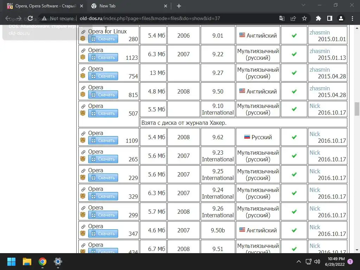The width and height of the screenshot is (360, 270).
Task: Click link icon in Opera 9.10 International row
Action: pos(83,106)
